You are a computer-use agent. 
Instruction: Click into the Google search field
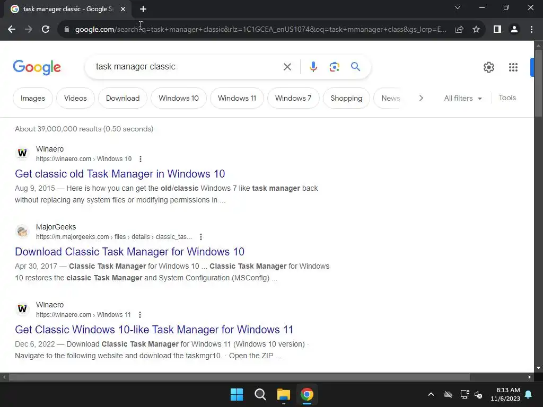tap(187, 67)
